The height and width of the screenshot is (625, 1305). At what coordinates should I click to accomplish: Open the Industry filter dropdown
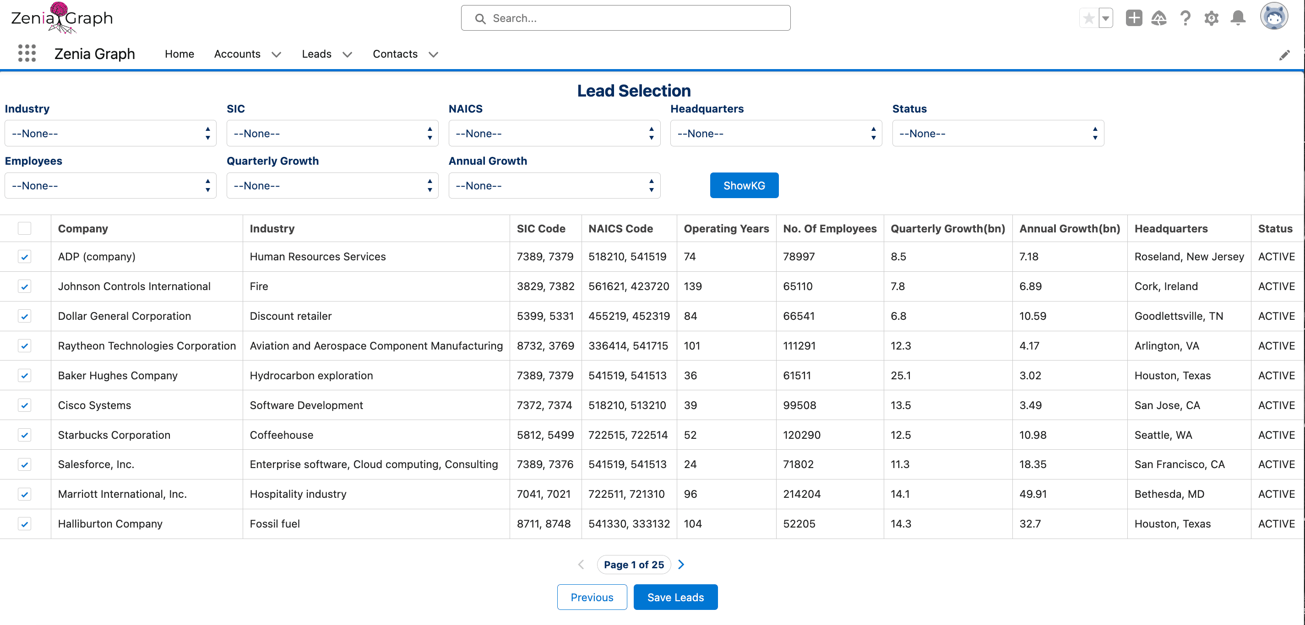pos(110,134)
